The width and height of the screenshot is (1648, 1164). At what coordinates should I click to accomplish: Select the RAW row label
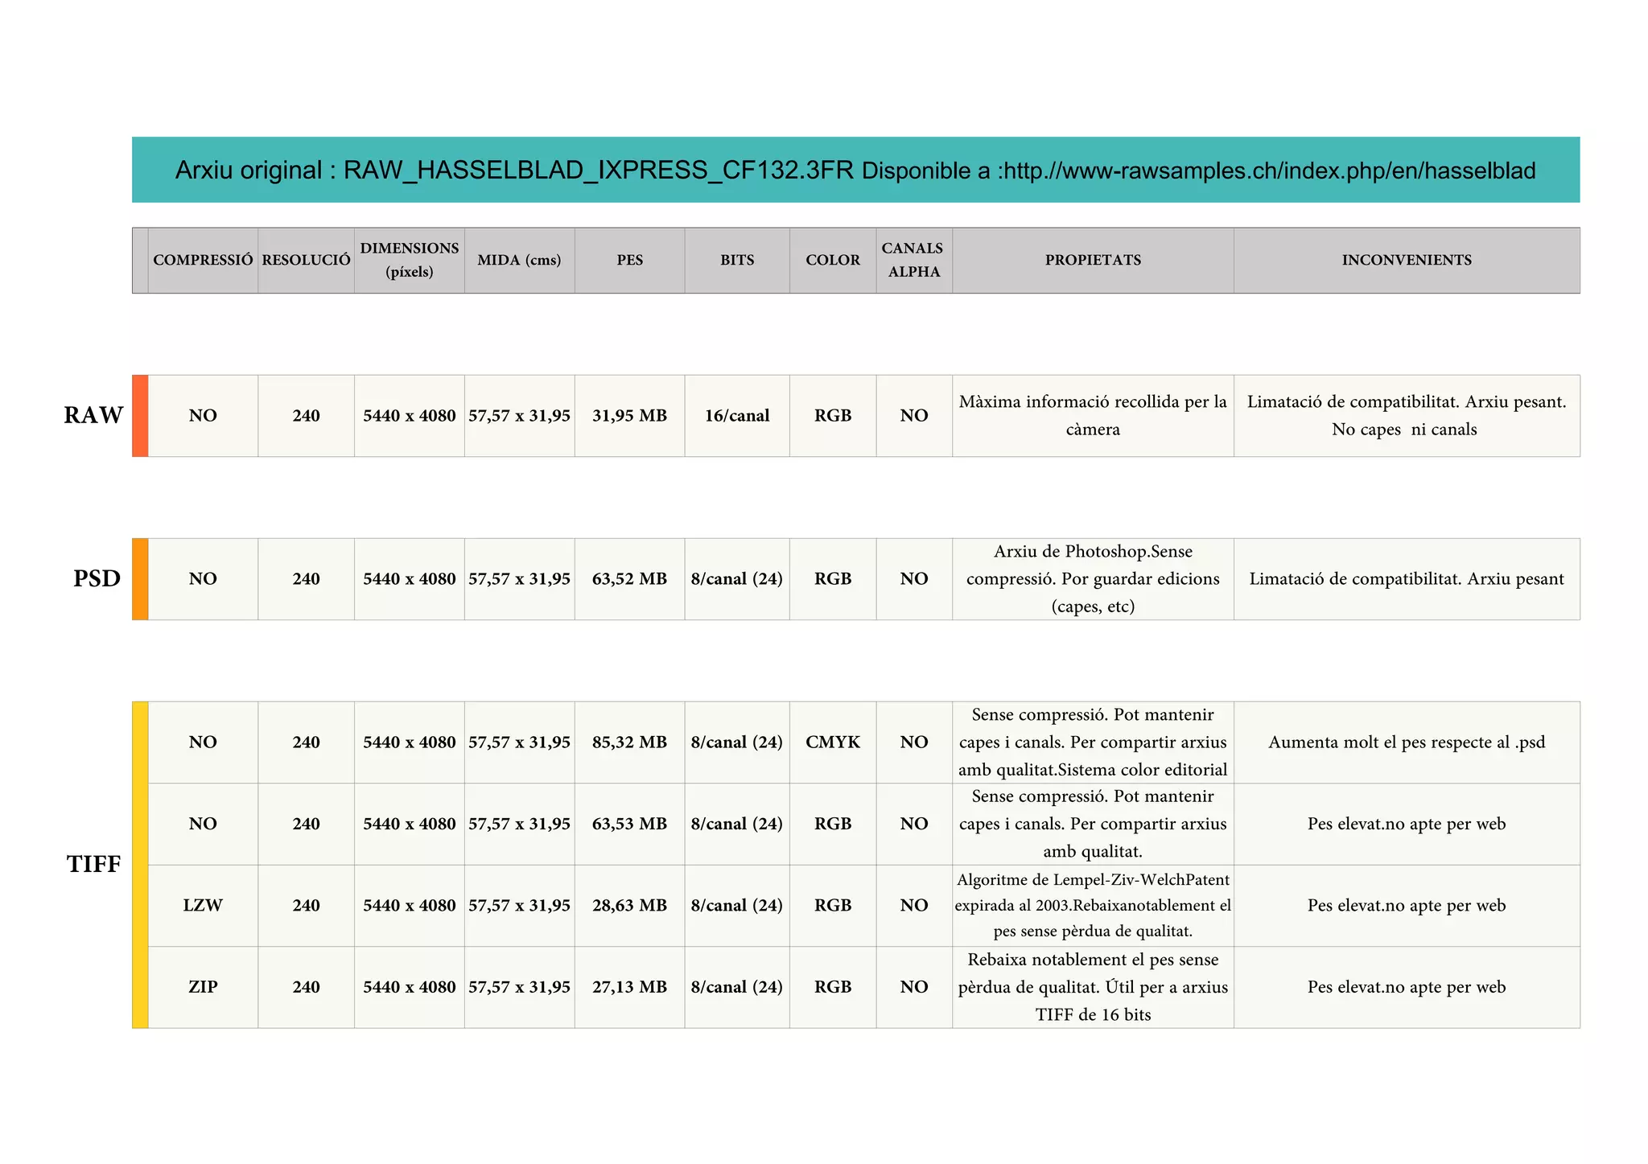pyautogui.click(x=93, y=416)
